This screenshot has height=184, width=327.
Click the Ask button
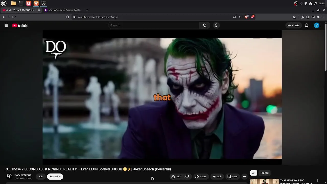coord(217,177)
